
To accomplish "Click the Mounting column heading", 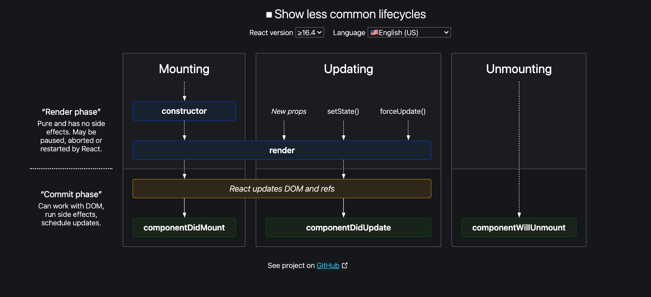I will tap(184, 69).
